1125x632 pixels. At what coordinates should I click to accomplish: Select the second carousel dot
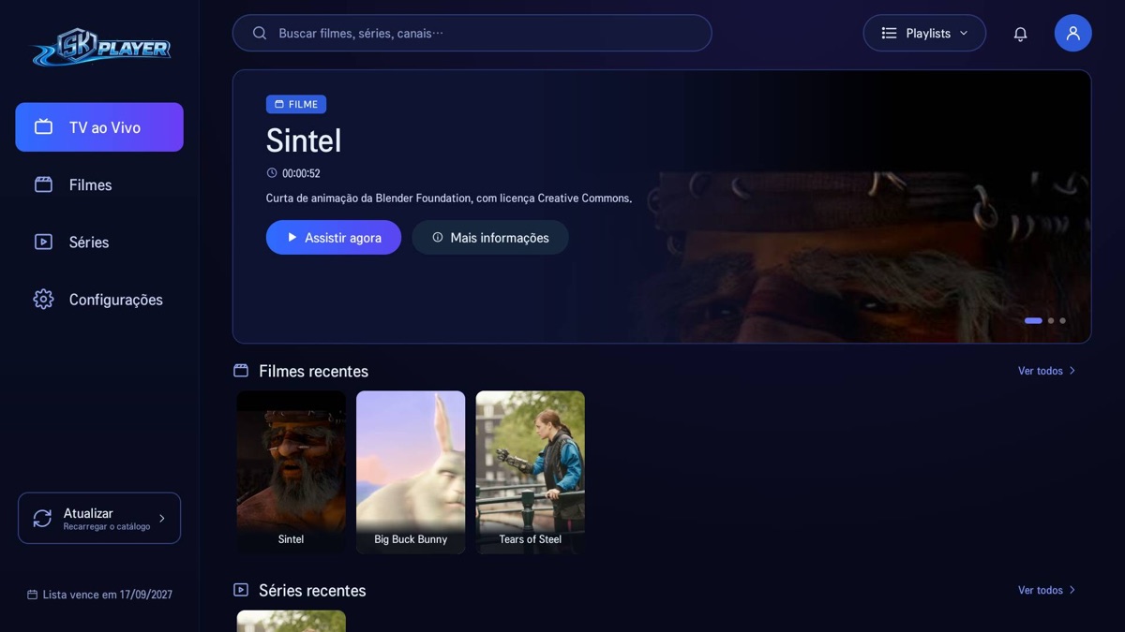1051,321
